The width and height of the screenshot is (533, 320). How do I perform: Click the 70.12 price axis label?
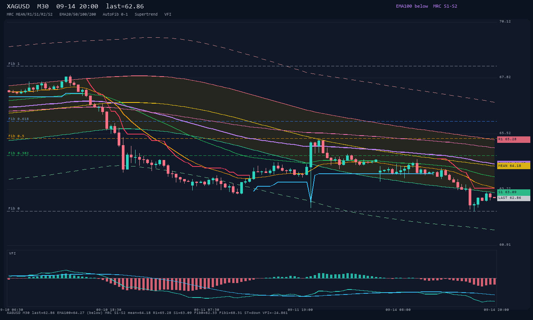505,21
